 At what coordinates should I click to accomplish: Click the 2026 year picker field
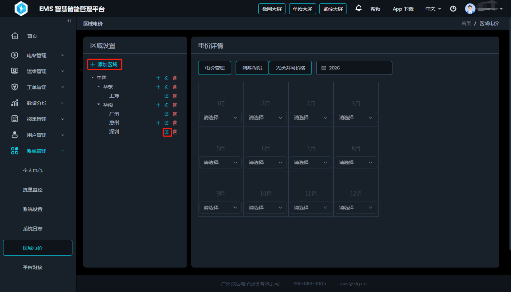pyautogui.click(x=354, y=68)
